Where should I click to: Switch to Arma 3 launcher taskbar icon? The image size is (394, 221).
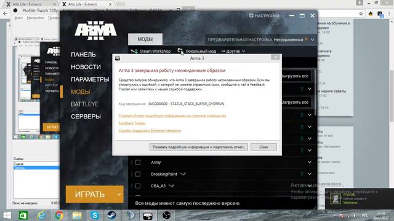148,215
